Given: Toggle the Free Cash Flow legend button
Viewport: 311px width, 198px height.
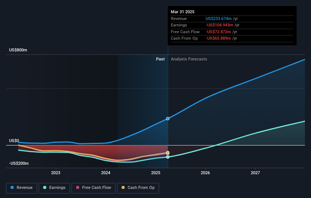Looking at the screenshot, I should click(94, 188).
